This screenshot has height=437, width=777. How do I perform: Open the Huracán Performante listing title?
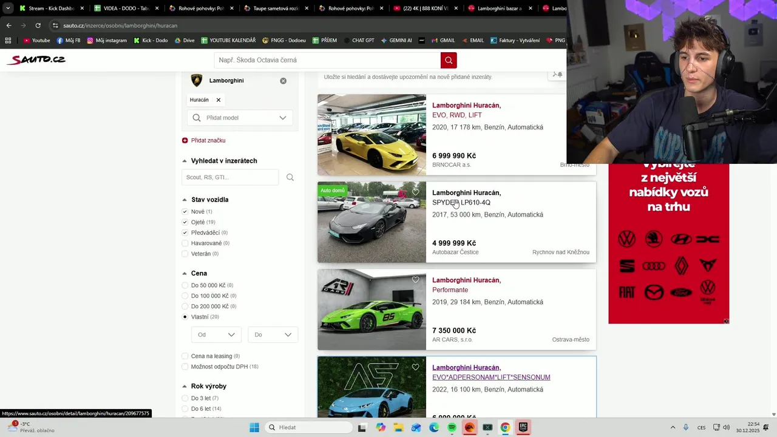[466, 285]
